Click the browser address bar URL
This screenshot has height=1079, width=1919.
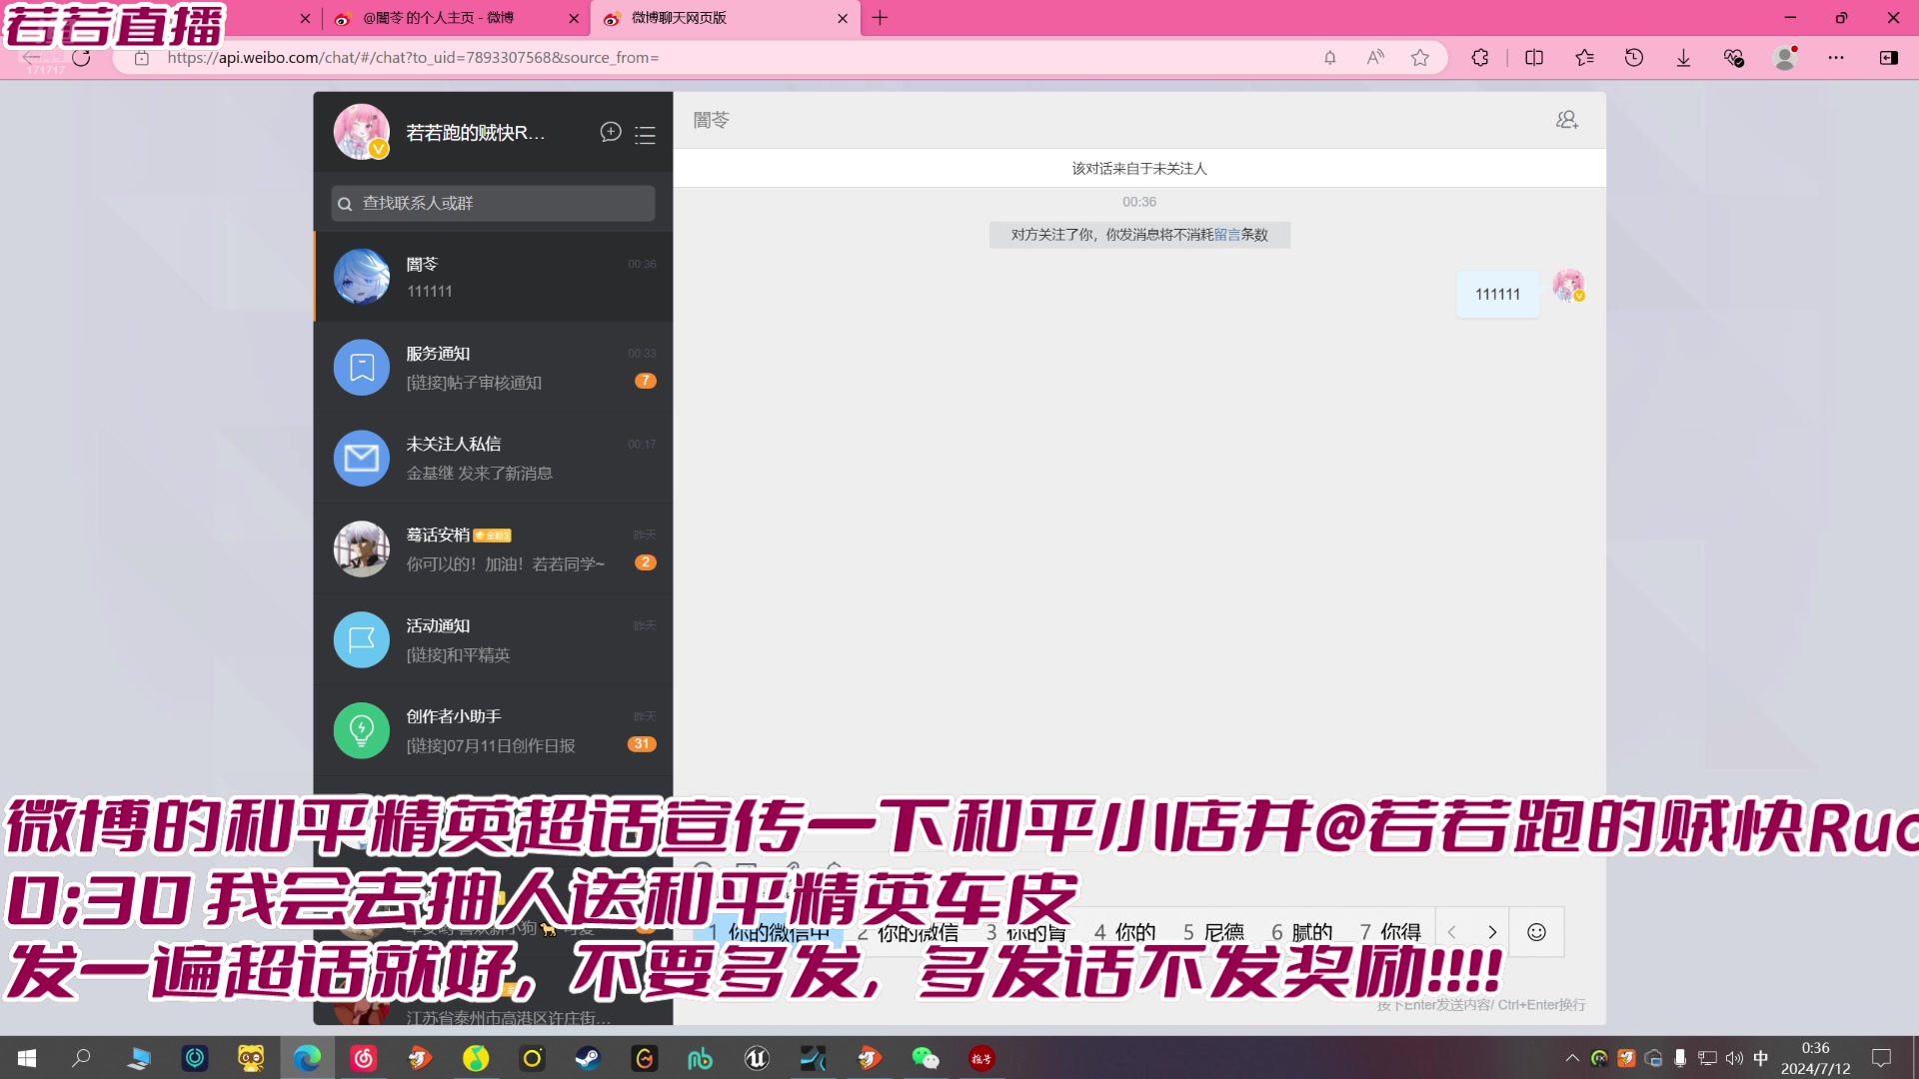pos(413,58)
